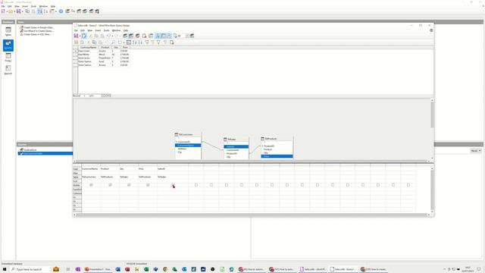This screenshot has height=273, width=485.
Task: Open View menu in Query Design window
Action: (89, 30)
